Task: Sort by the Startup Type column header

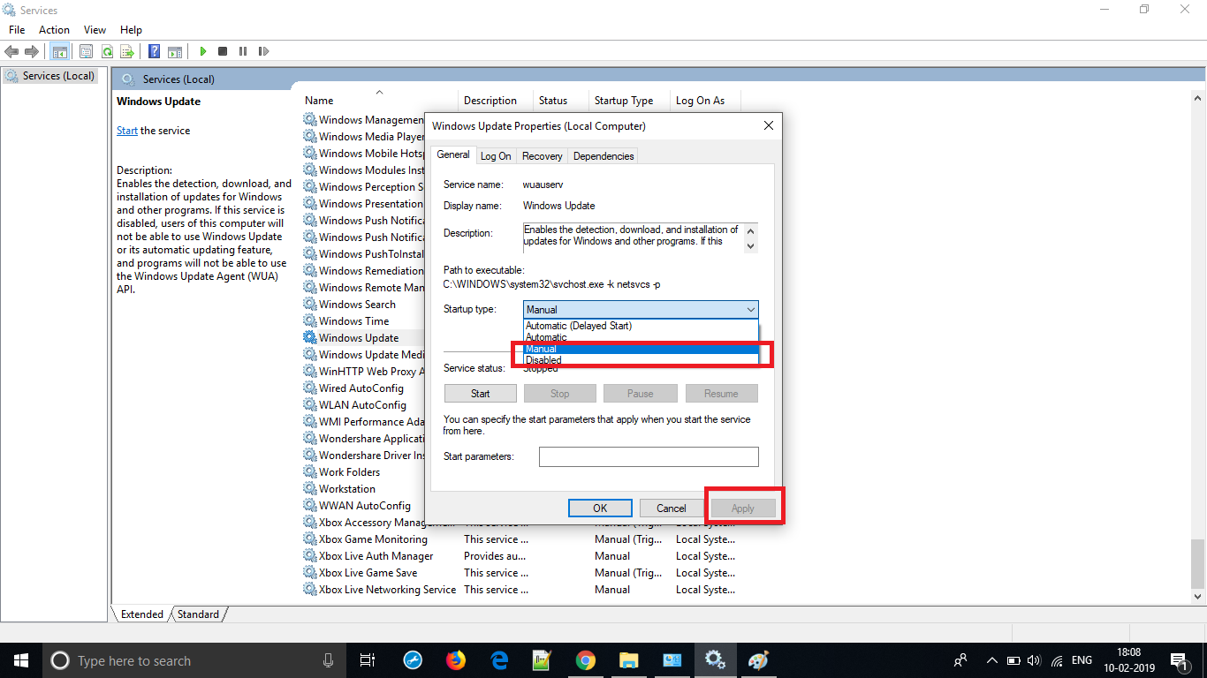Action: click(x=629, y=101)
